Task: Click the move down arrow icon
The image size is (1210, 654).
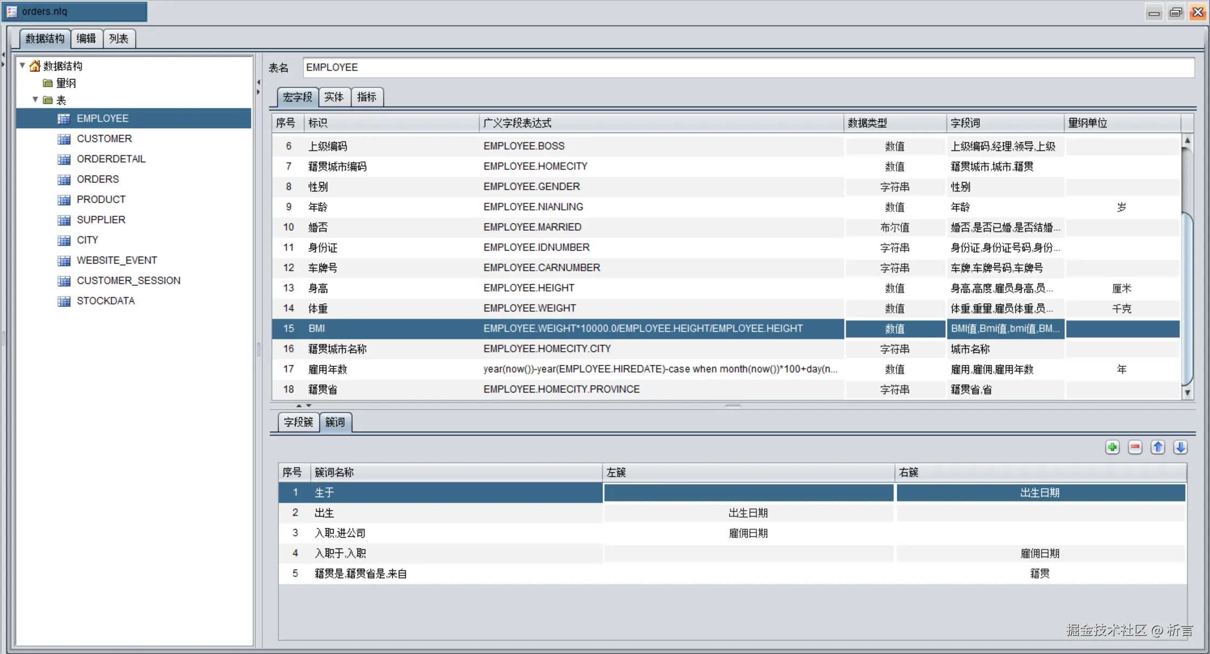Action: pyautogui.click(x=1180, y=448)
